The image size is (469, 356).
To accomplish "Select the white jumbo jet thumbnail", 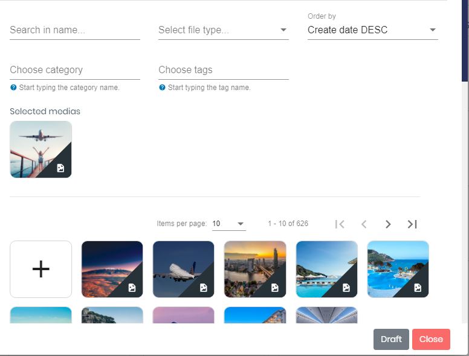I will [x=183, y=269].
